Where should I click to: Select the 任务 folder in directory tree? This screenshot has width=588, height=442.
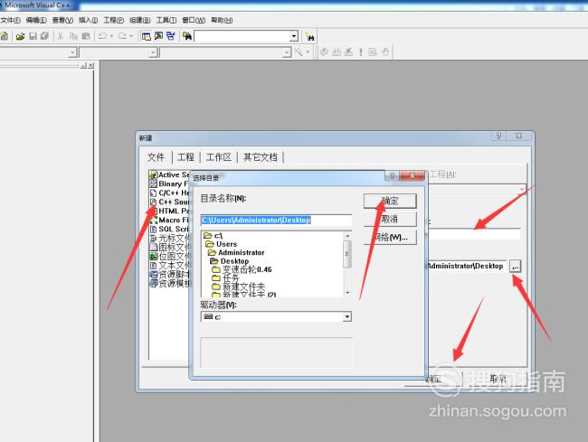click(226, 277)
